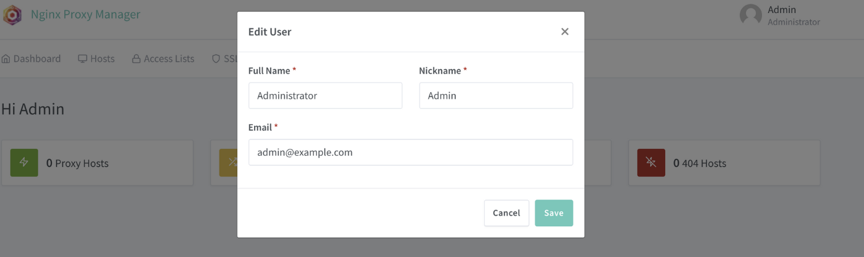Open the Hosts menu

[96, 59]
